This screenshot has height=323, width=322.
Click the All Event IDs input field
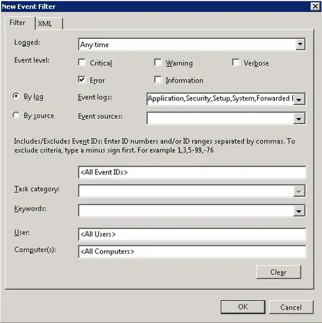[x=192, y=173]
